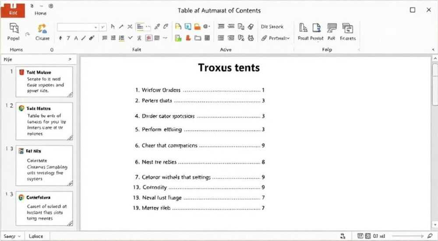438x241 pixels.
Task: Click the owl-face icon below the eraser
Action: [x=251, y=38]
